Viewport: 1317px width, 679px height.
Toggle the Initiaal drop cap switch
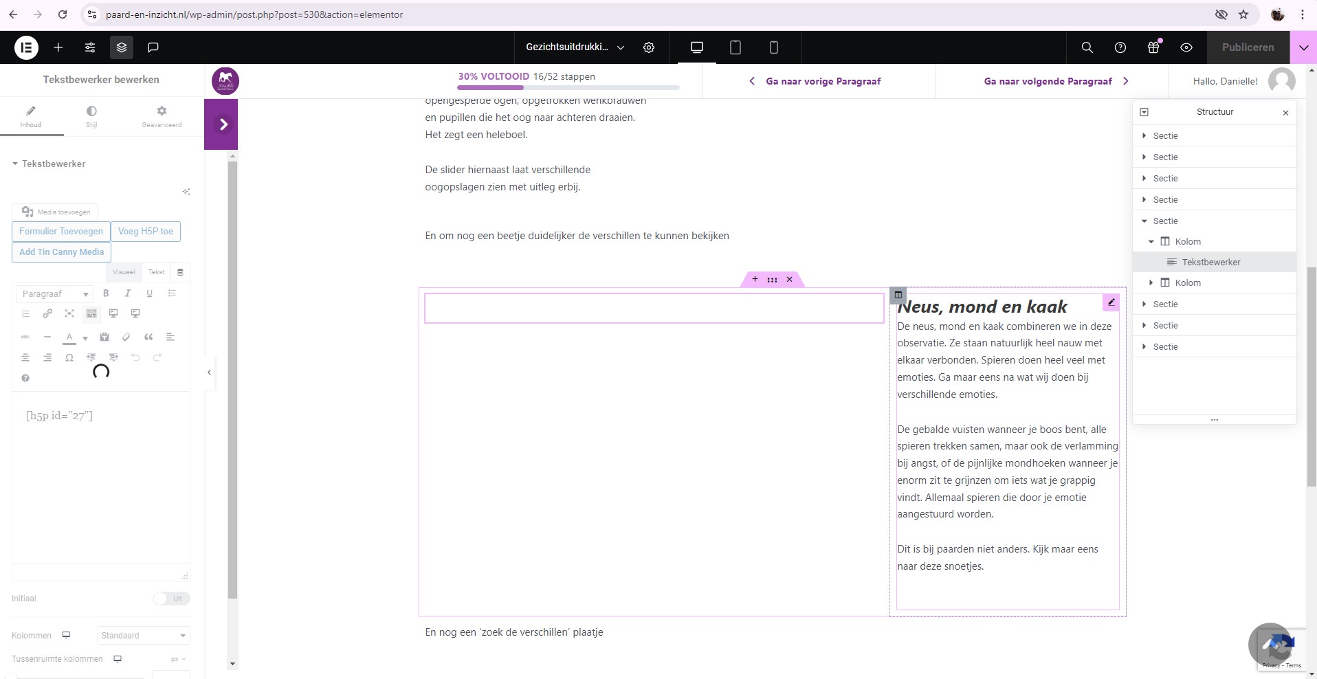(172, 599)
